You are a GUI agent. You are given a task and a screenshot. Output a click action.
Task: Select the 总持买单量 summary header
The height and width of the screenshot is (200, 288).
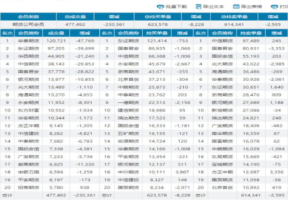pyautogui.click(x=158, y=17)
